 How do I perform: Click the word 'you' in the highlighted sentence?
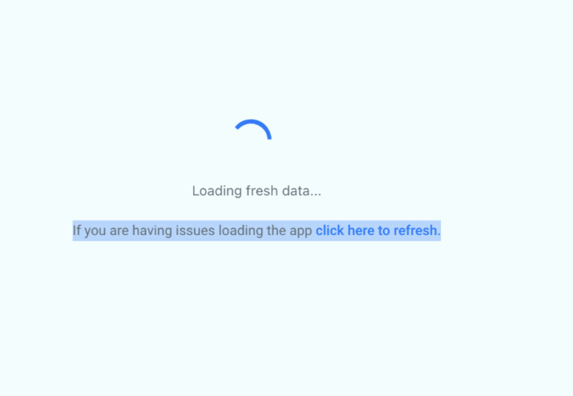[95, 232]
